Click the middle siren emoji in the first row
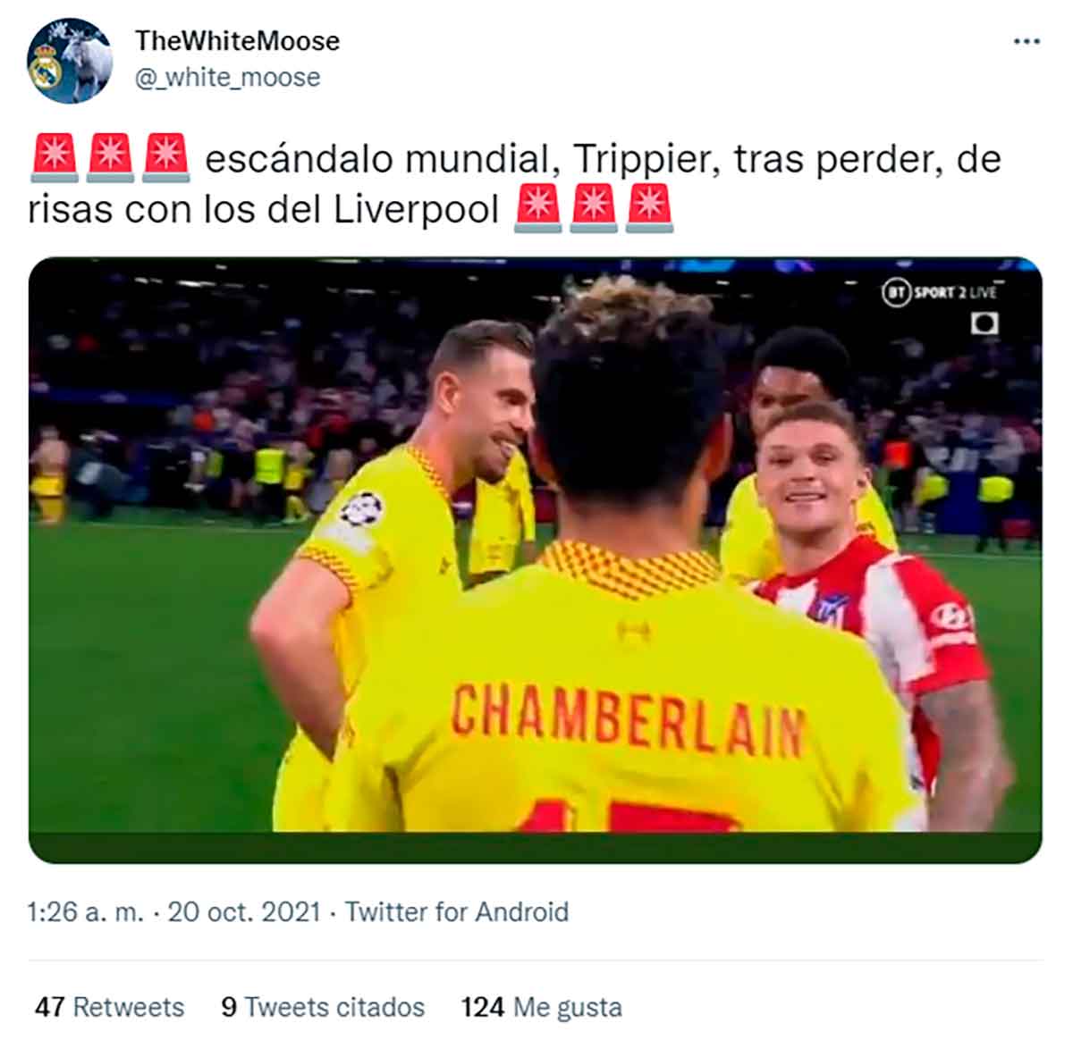1073x1040 pixels. pyautogui.click(x=111, y=157)
